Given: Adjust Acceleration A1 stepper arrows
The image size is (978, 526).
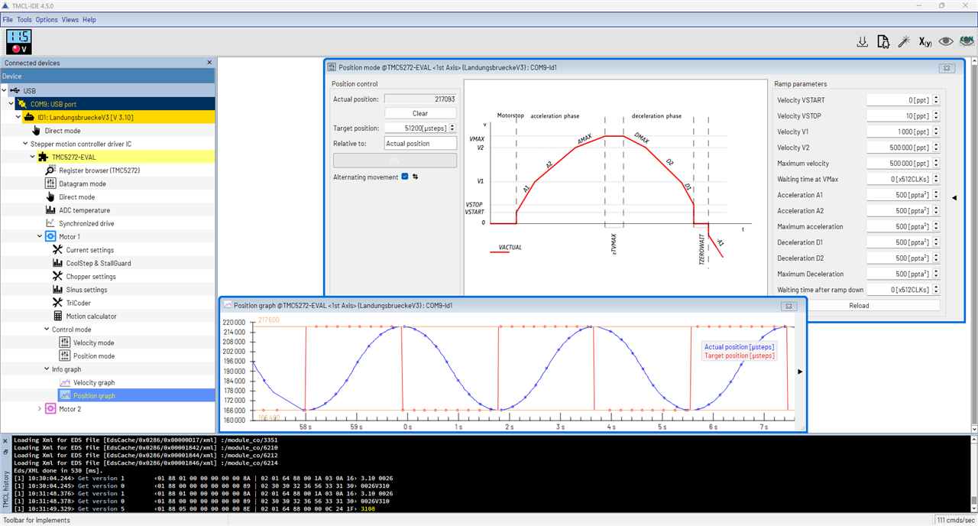Looking at the screenshot, I should click(936, 195).
